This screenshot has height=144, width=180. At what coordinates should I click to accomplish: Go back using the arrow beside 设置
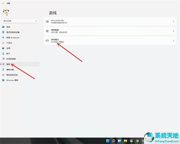pos(3,3)
